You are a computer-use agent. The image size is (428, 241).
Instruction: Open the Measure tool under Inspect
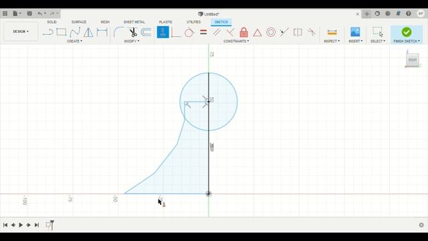pyautogui.click(x=332, y=32)
